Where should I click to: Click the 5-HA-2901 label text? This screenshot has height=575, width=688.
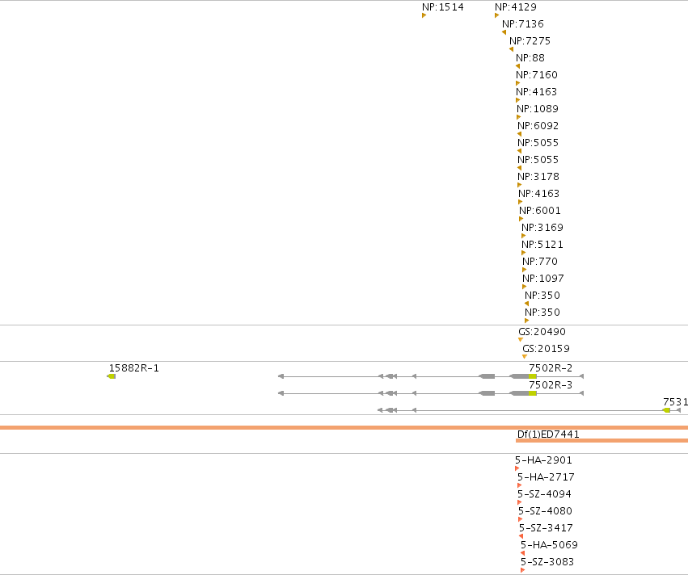pyautogui.click(x=543, y=460)
